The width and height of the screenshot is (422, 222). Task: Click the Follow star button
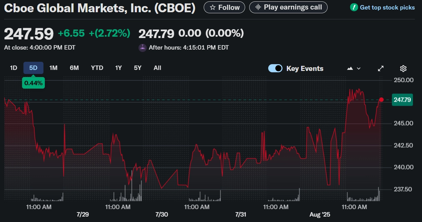(224, 7)
